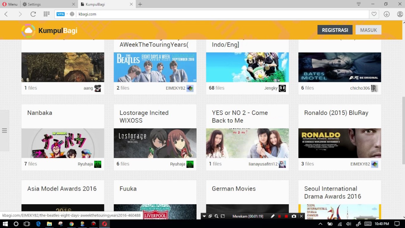Viewport: 405px width, 228px height.
Task: Open chicho306's user avatar
Action: pos(375,88)
